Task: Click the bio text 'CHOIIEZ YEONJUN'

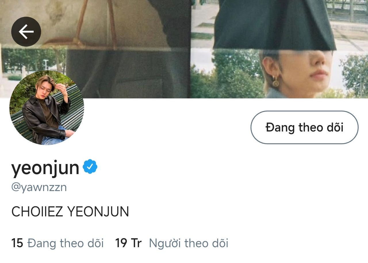Action: [x=70, y=212]
